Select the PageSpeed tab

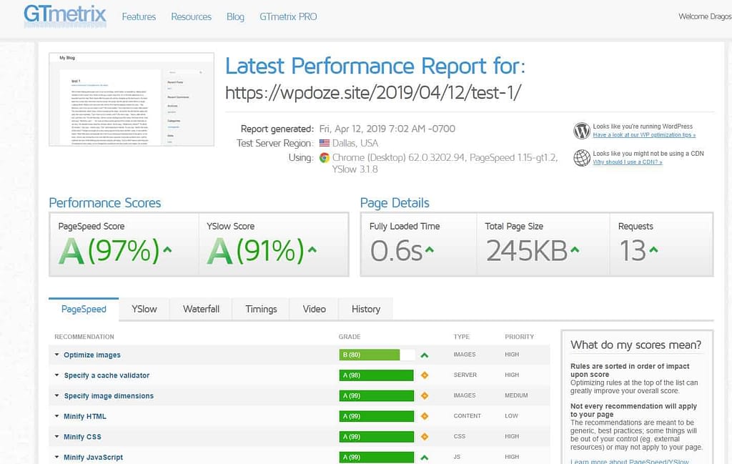coord(84,309)
